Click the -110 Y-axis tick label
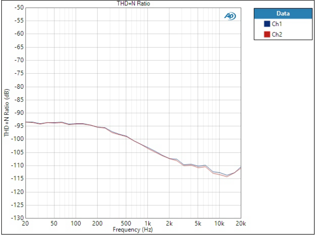The width and height of the screenshot is (315, 235). click(18, 165)
